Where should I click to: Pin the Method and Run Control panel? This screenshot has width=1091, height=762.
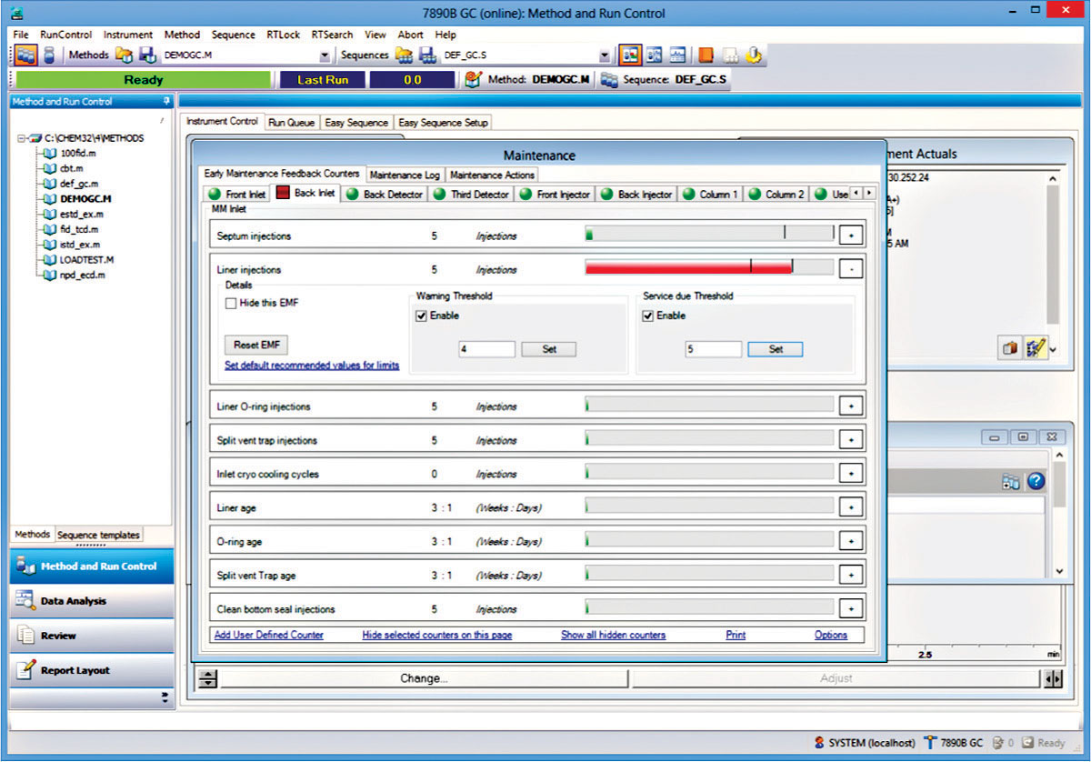click(x=166, y=102)
